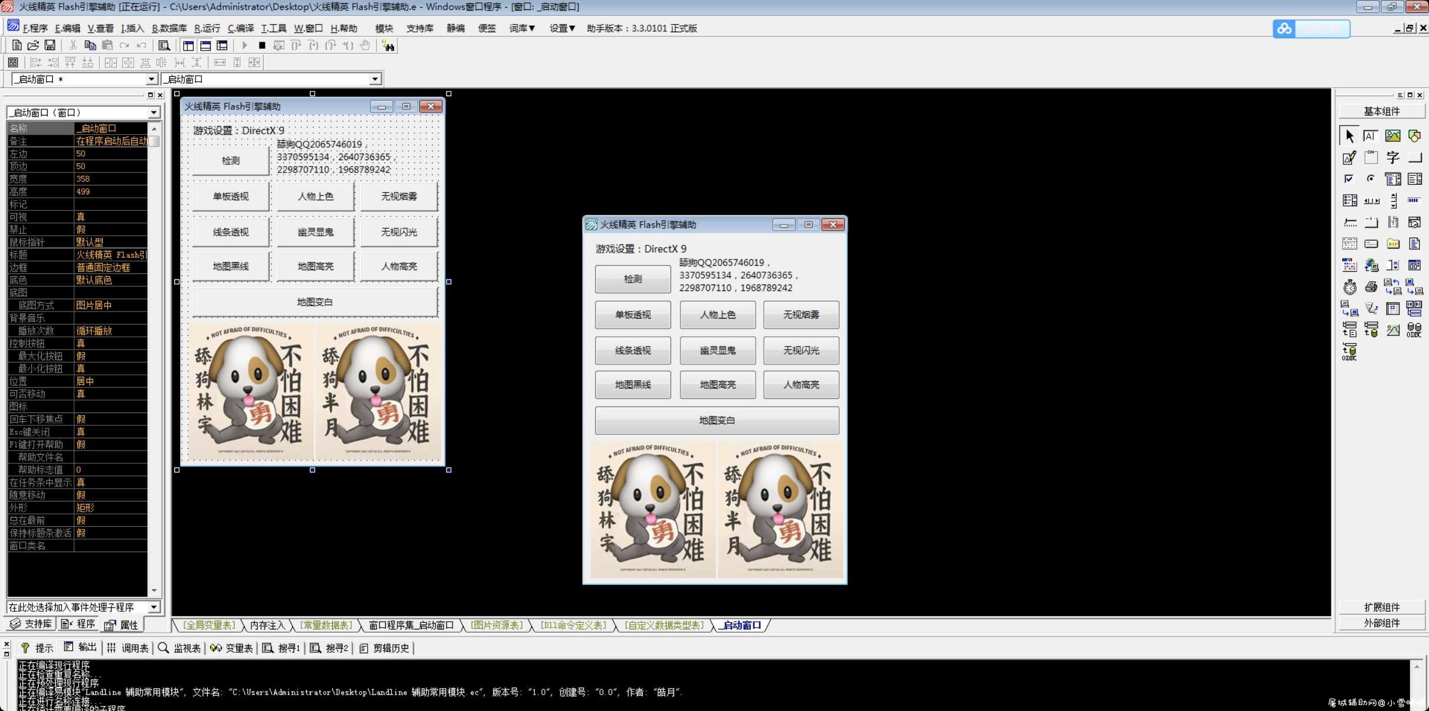
Task: Click 单板透视 button in the running window
Action: [x=632, y=315]
